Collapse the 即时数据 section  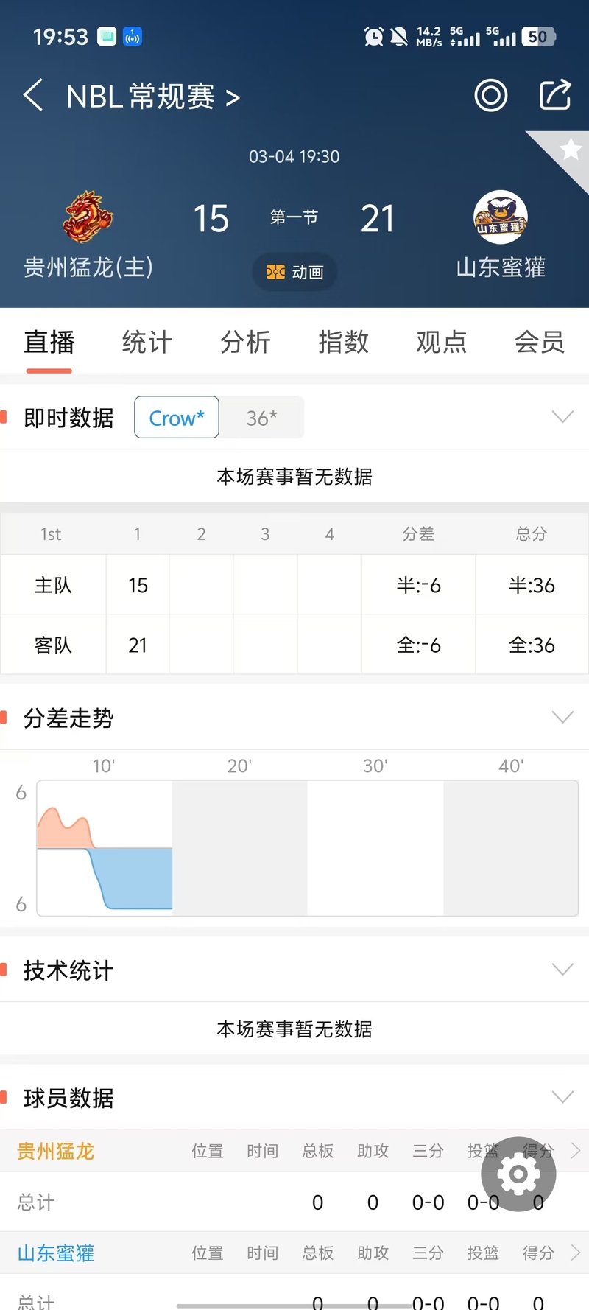562,417
